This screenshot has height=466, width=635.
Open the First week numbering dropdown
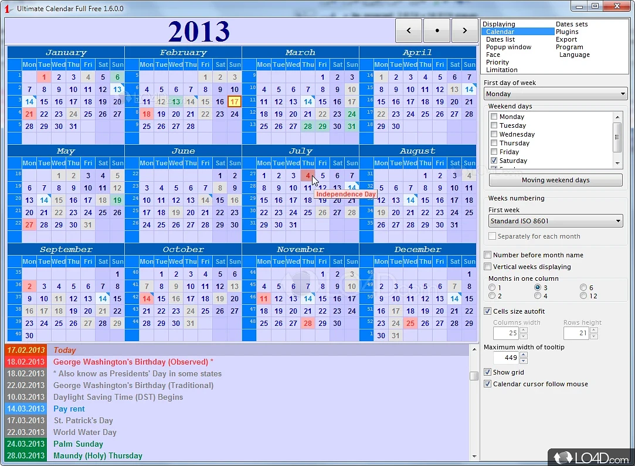click(556, 221)
